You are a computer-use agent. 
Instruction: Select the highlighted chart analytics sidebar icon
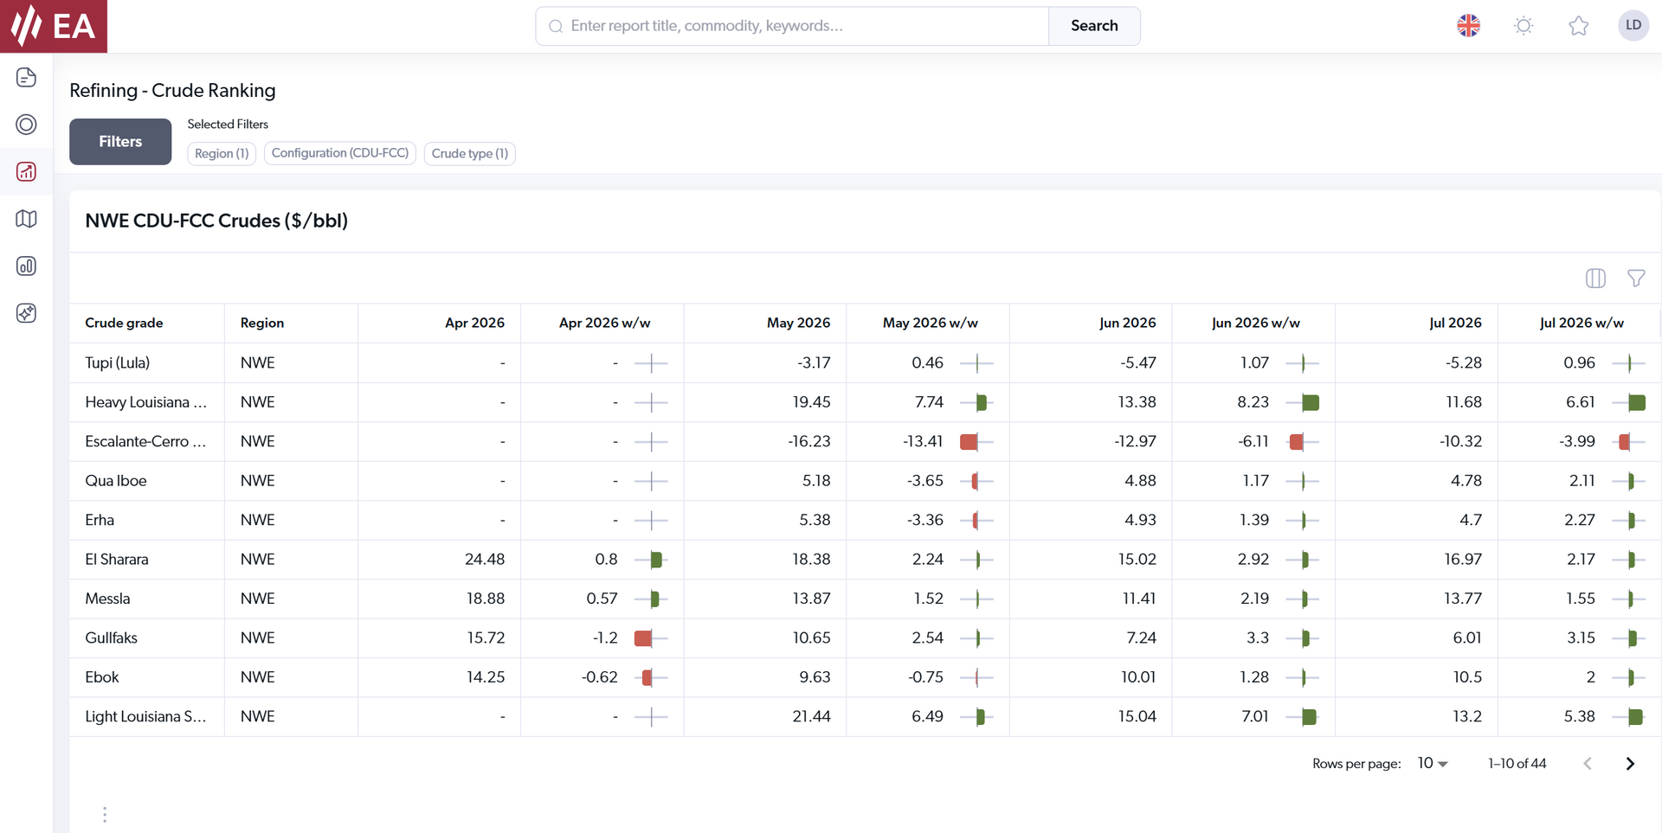(26, 172)
